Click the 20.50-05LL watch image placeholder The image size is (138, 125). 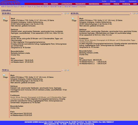[x=5, y=20]
